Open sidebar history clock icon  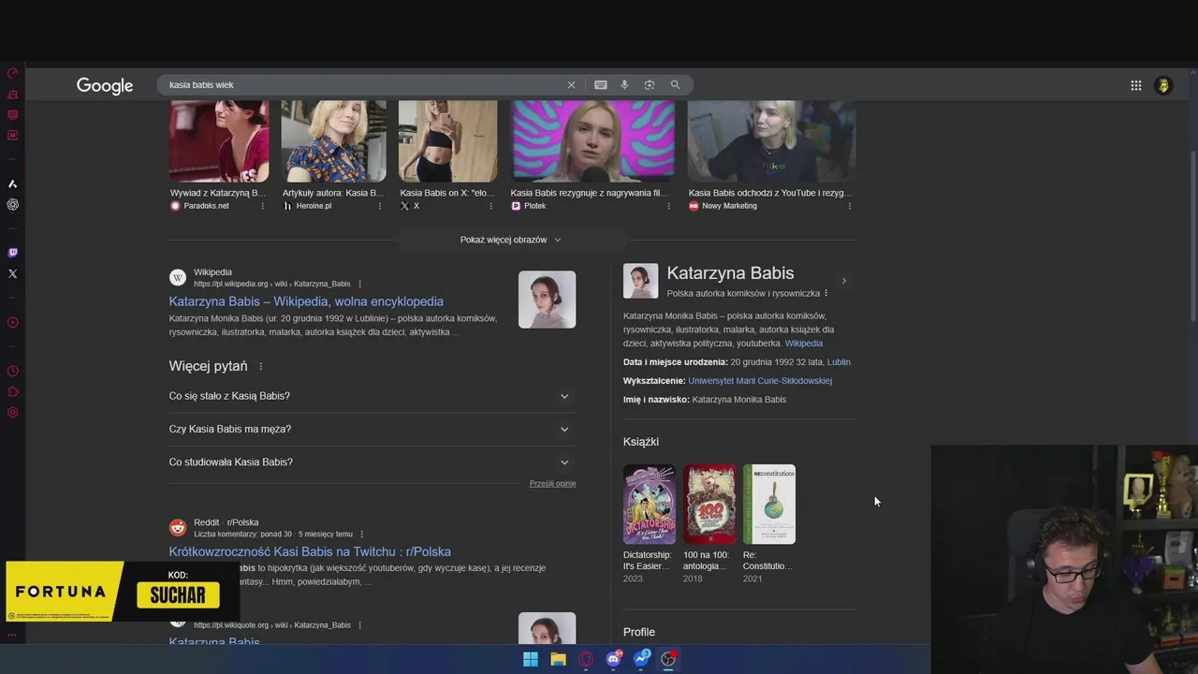[12, 371]
